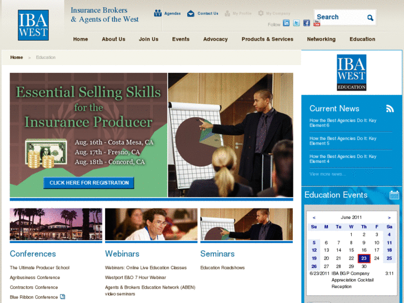Open the Conferences heading link

click(x=33, y=254)
